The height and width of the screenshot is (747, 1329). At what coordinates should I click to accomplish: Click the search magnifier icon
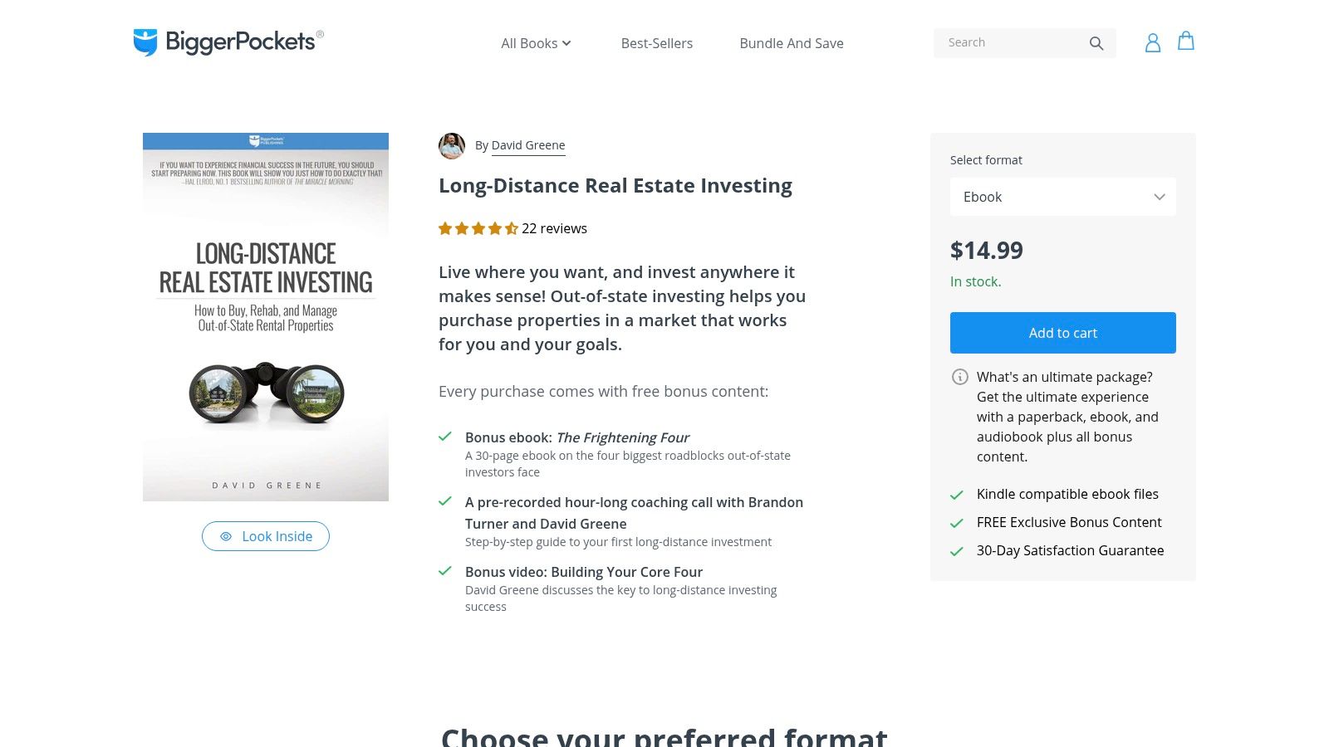click(x=1096, y=42)
